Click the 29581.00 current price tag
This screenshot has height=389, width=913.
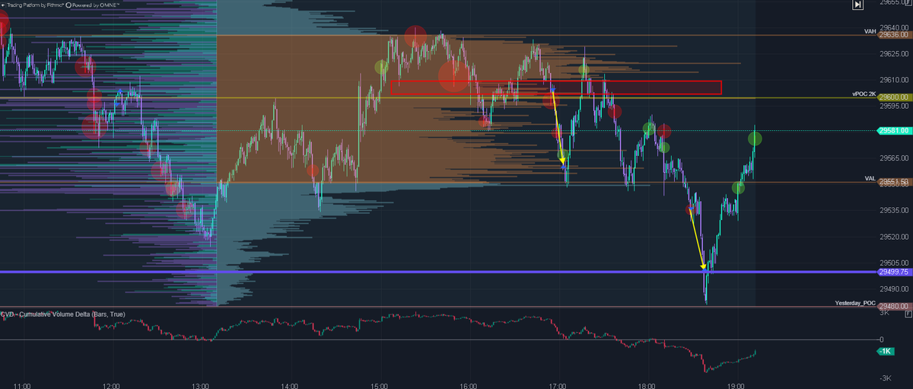tap(894, 131)
